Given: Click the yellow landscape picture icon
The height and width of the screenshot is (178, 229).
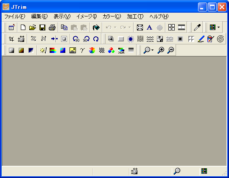Looking at the screenshot, I should coord(73,50).
